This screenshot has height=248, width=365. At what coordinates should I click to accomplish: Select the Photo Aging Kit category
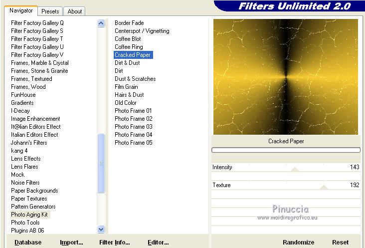click(x=29, y=215)
